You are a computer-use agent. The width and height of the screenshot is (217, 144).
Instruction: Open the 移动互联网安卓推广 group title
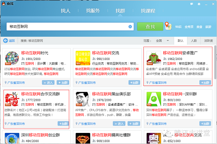(x=181, y=53)
